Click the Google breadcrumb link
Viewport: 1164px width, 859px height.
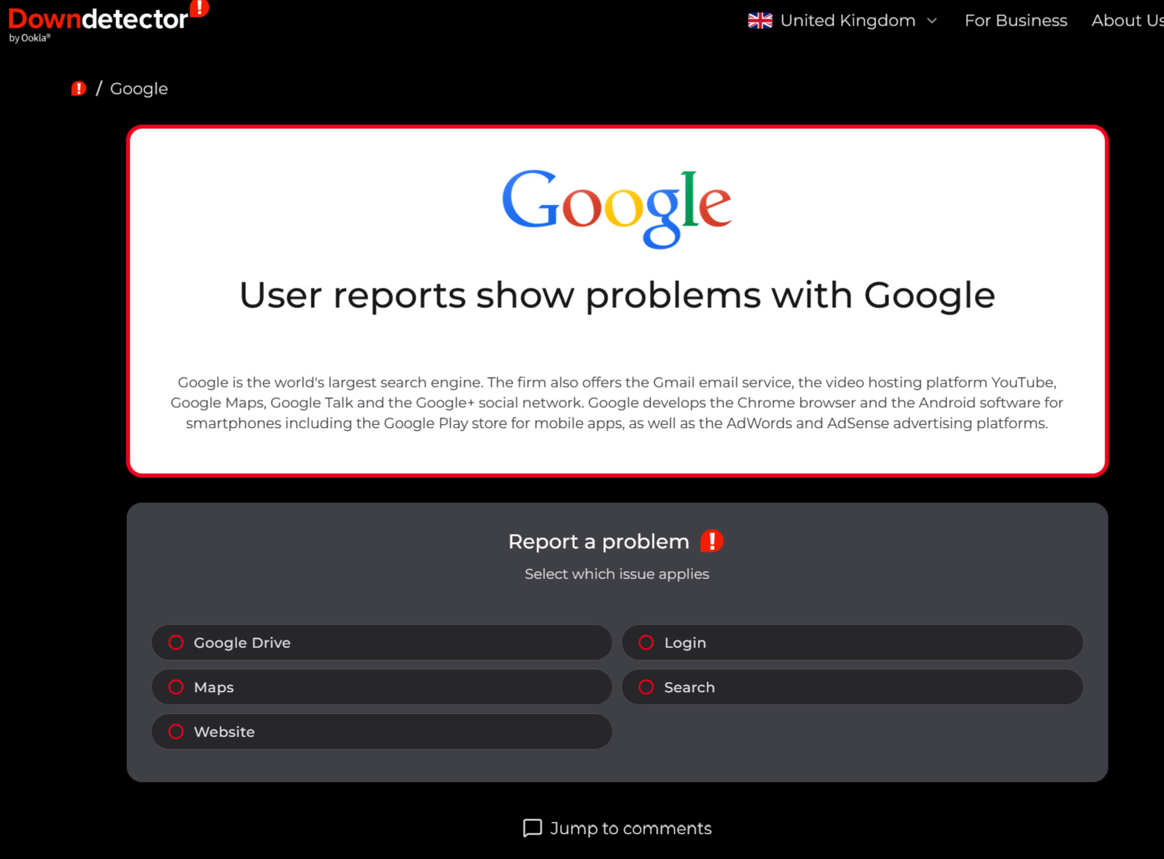click(x=139, y=88)
